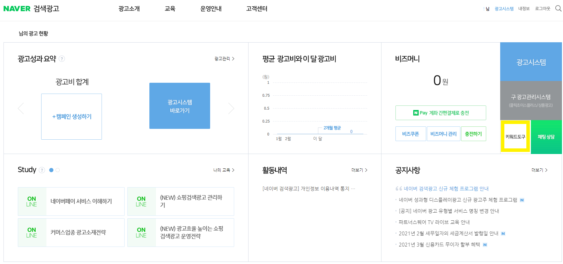Open 광고관리 link with chevron

224,59
